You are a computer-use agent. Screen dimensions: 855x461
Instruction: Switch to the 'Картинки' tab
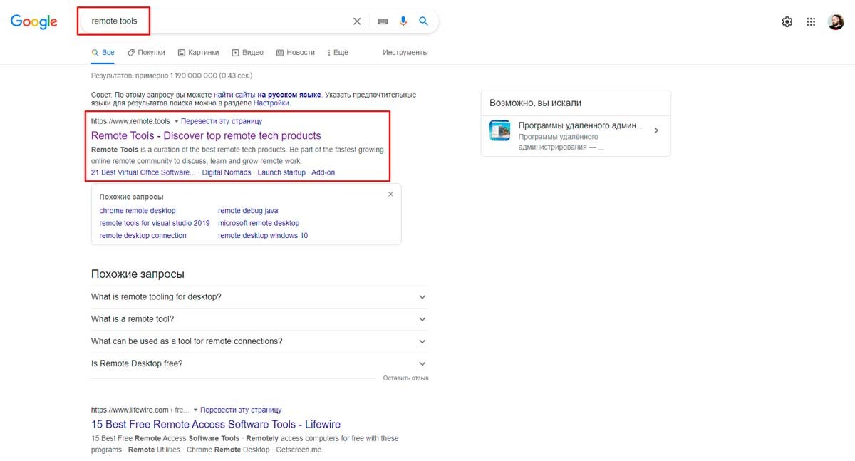[x=198, y=52]
